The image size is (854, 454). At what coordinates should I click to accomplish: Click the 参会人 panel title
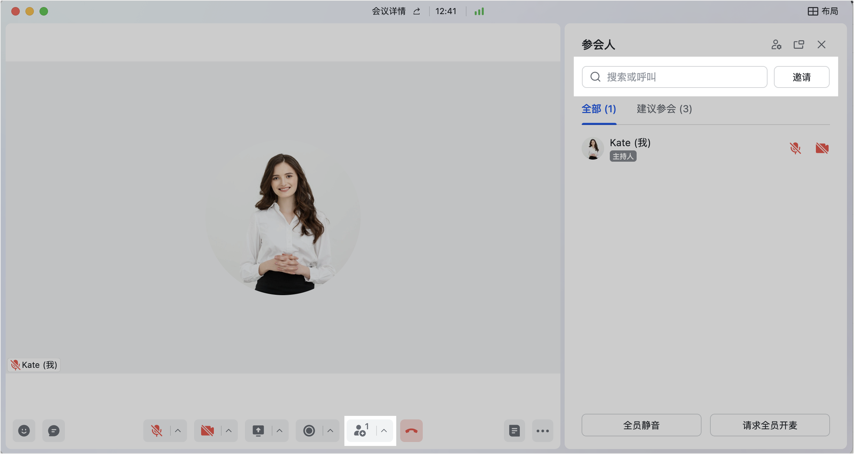[599, 44]
